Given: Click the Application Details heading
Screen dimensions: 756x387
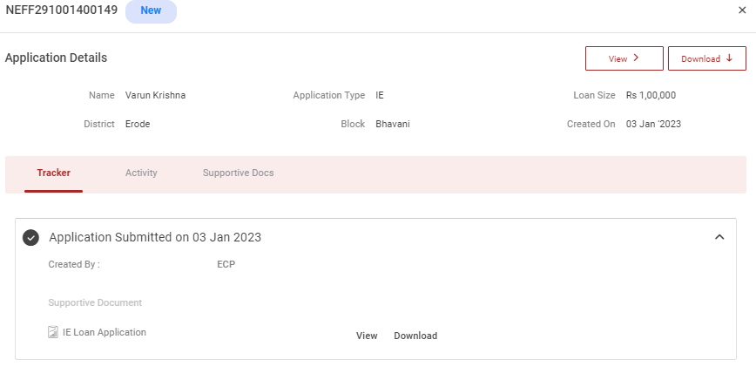Looking at the screenshot, I should click(56, 58).
